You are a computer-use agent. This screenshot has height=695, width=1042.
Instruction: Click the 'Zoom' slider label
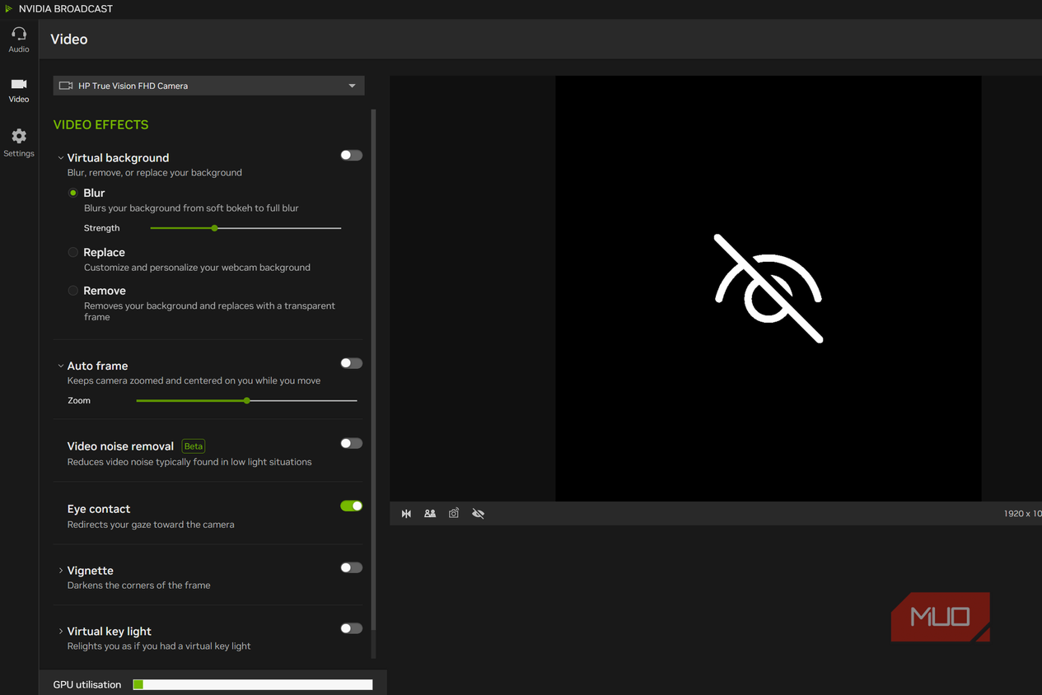coord(79,401)
